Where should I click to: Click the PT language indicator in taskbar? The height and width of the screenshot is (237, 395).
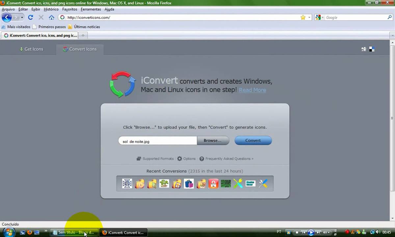click(279, 232)
